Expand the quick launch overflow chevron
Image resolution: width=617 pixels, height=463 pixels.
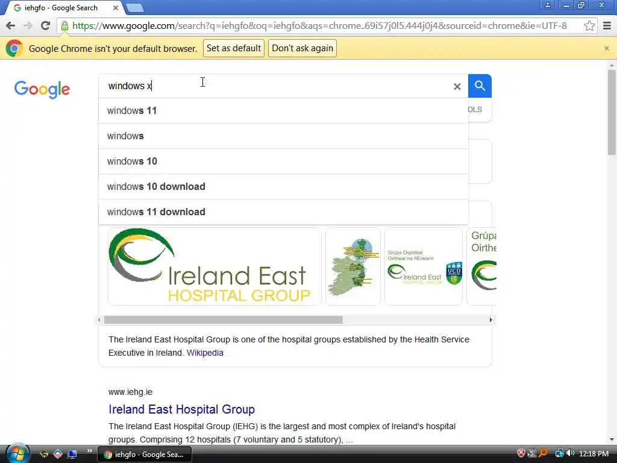89,451
